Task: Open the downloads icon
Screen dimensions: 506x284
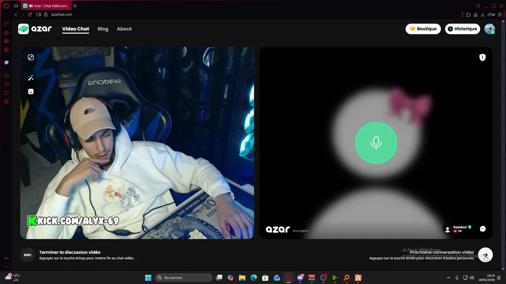Action: click(483, 15)
